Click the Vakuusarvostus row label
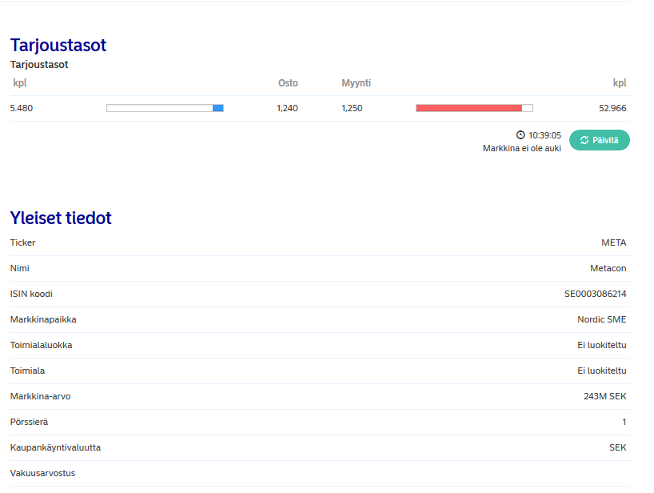This screenshot has width=654, height=493. tap(42, 473)
